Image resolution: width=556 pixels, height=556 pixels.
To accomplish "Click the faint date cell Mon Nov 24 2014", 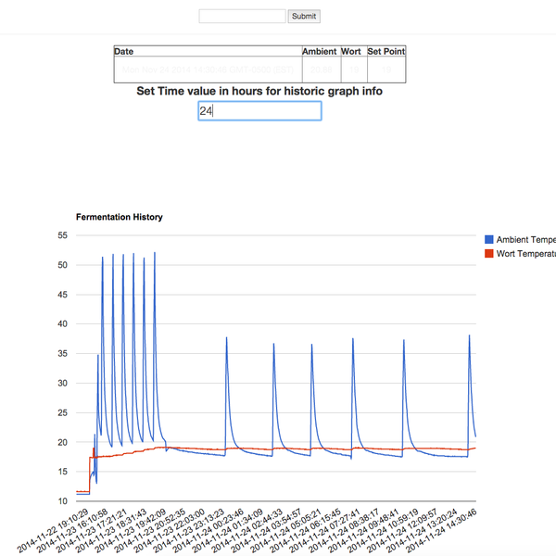I will coord(208,69).
